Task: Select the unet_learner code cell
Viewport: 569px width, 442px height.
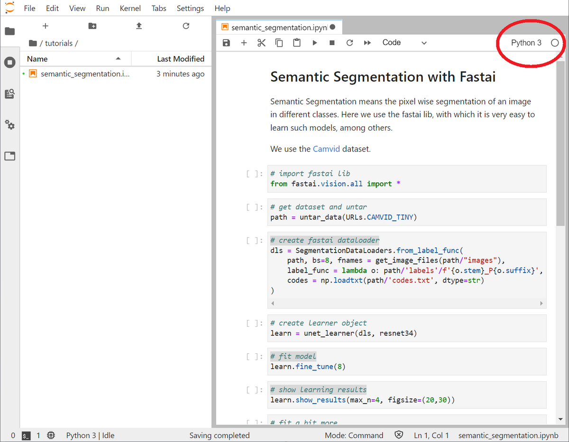Action: [x=407, y=328]
